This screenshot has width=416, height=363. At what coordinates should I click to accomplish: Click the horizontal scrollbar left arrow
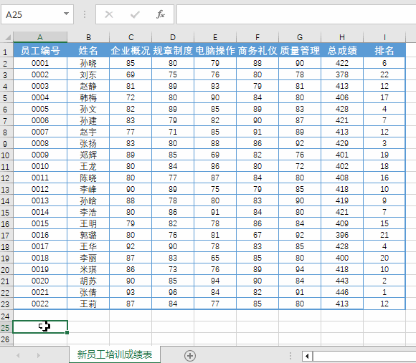(x=307, y=356)
